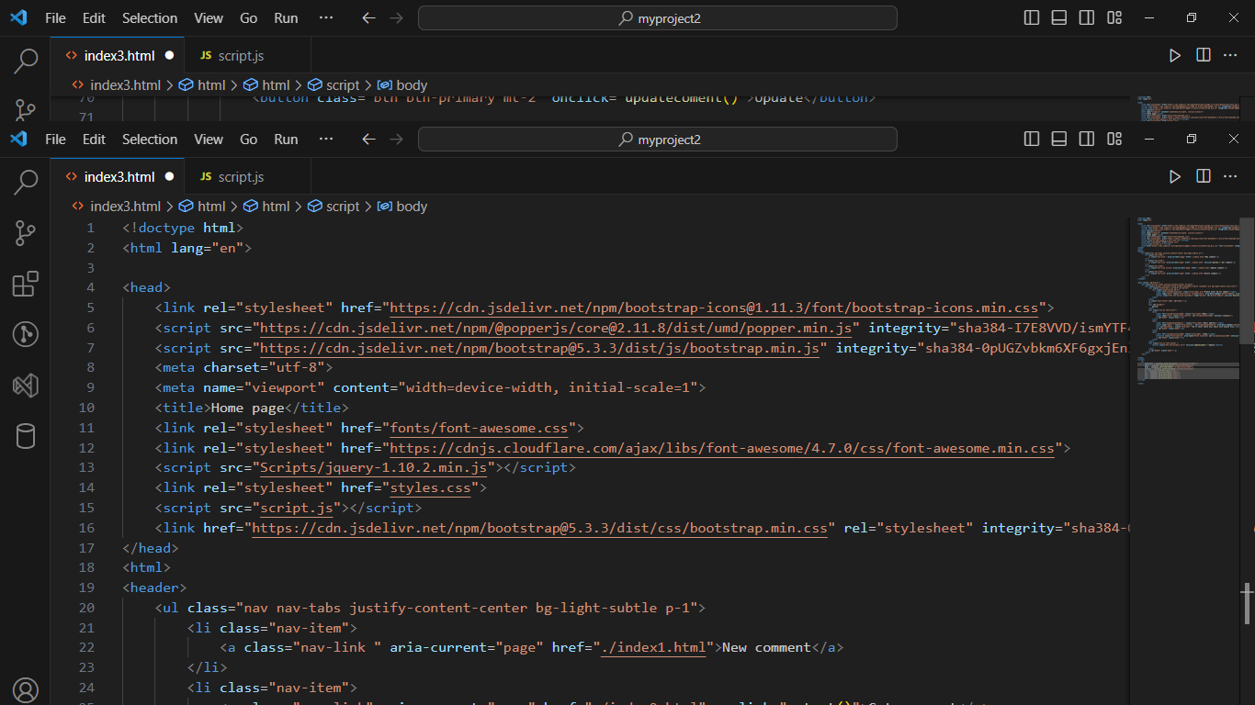Click the myproject2 search box in front window
Image resolution: width=1255 pixels, height=705 pixels.
click(x=658, y=140)
